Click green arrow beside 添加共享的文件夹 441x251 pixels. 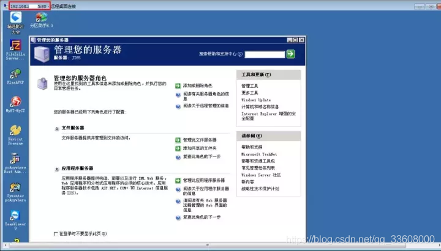pyautogui.click(x=178, y=148)
